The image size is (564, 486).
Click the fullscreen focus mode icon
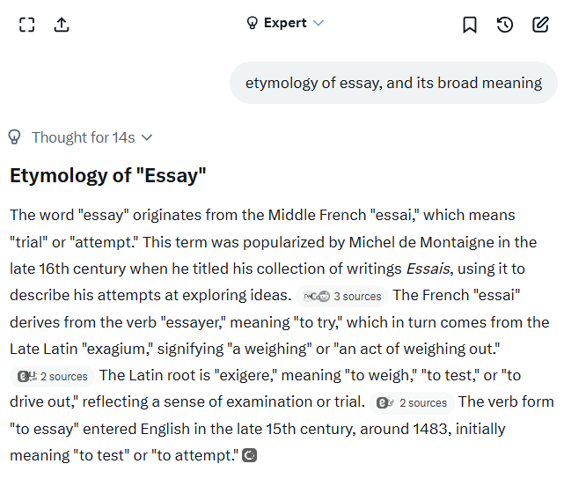27,25
